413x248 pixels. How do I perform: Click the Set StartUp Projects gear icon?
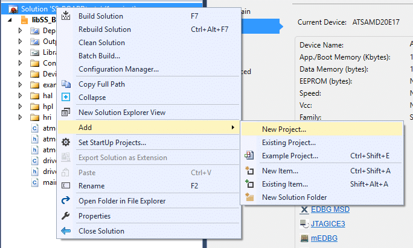(x=66, y=143)
